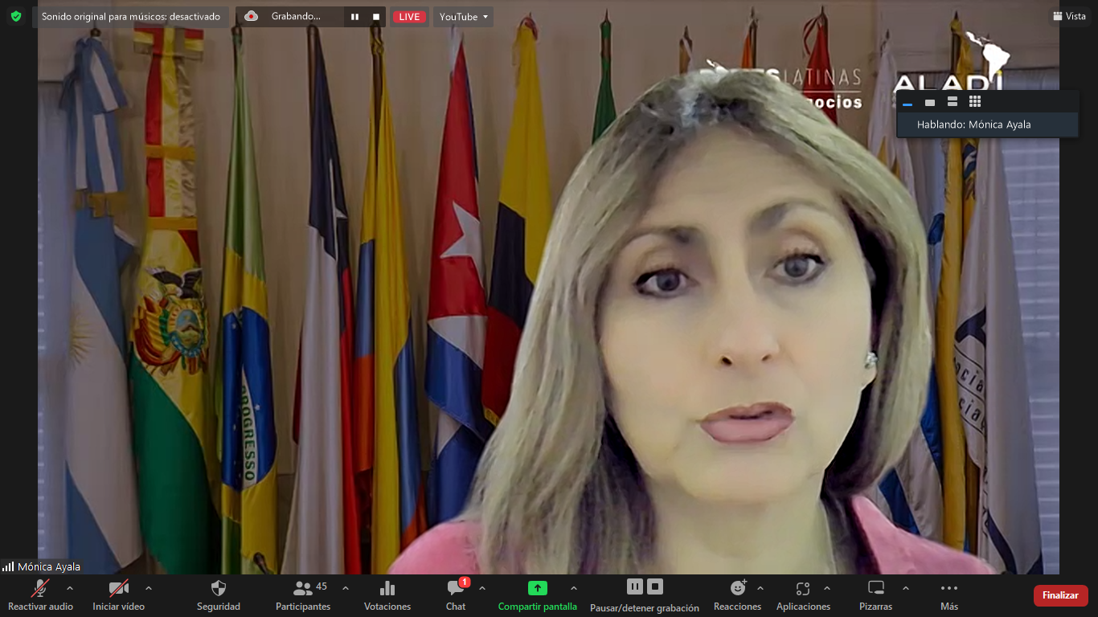Expand the whiteboards options chevron
This screenshot has width=1098, height=617.
pos(906,588)
